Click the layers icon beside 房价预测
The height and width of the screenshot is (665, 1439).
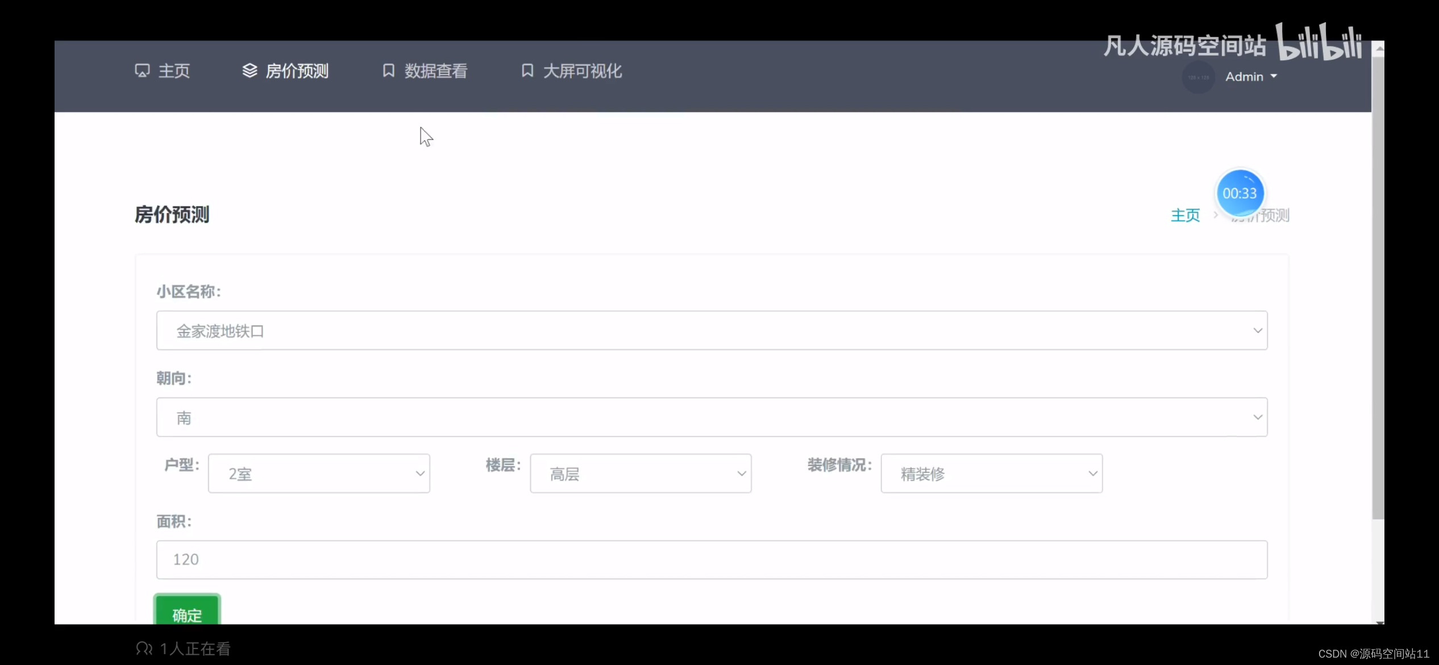click(x=249, y=70)
